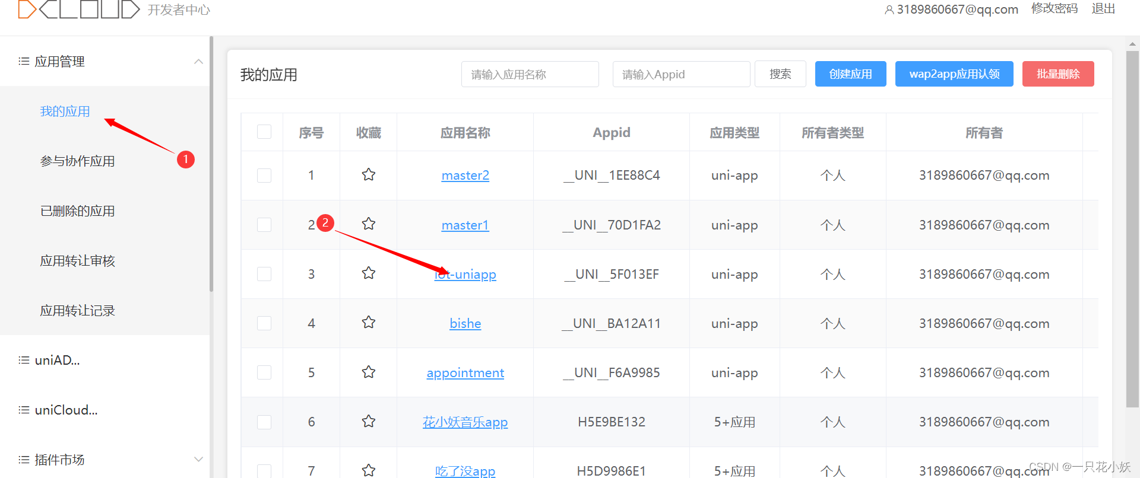Screen dimensions: 1140x478
Task: Go to 我的应用 in sidebar
Action: [x=65, y=111]
